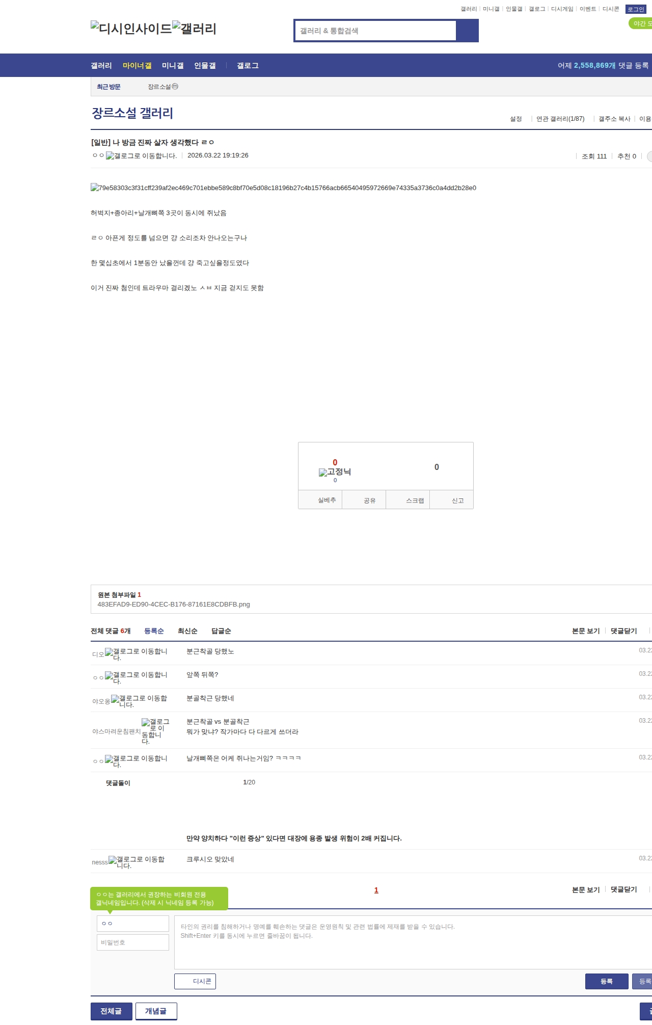652x1025 pixels.
Task: Click the 스크랩 button
Action: coord(408,500)
